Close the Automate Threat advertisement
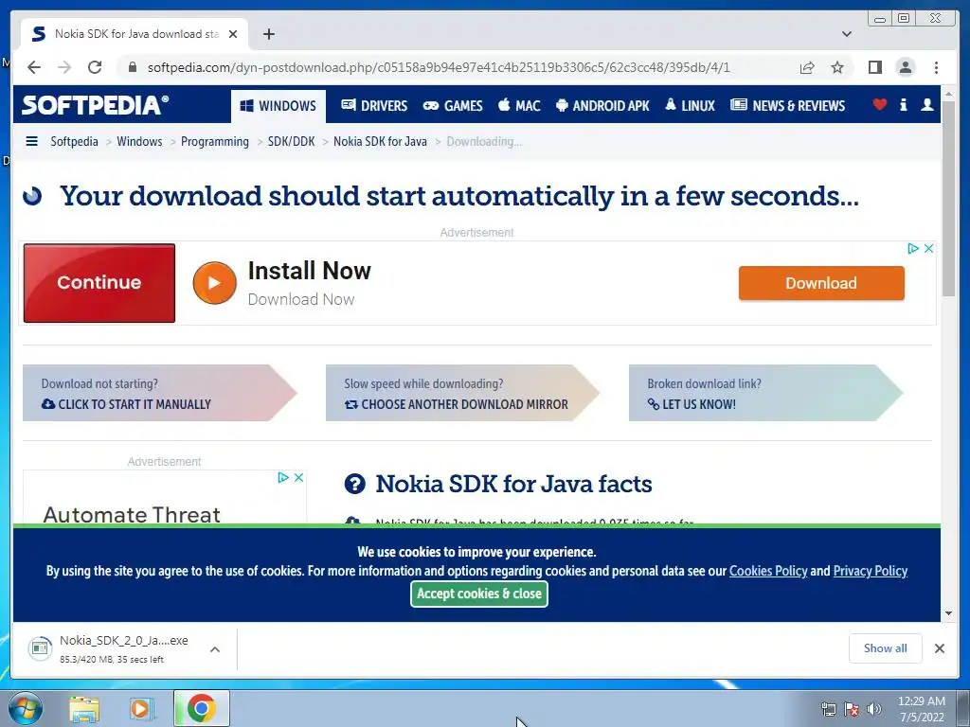This screenshot has width=970, height=727. coord(298,477)
